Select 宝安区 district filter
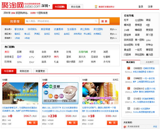The height and width of the screenshot is (129, 161). click(47, 34)
